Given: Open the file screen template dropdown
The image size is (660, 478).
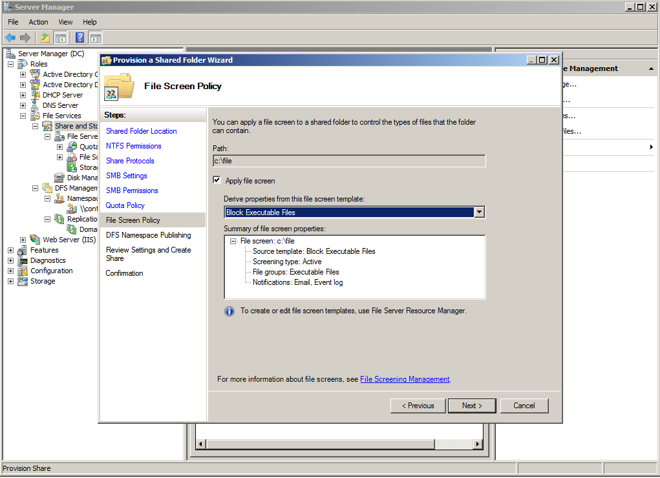Looking at the screenshot, I should click(480, 212).
